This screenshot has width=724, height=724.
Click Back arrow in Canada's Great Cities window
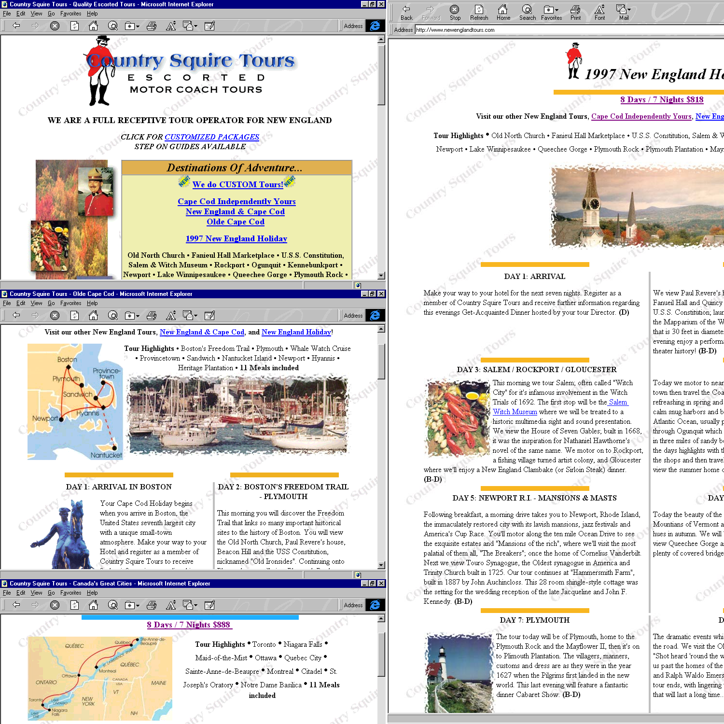tap(16, 605)
